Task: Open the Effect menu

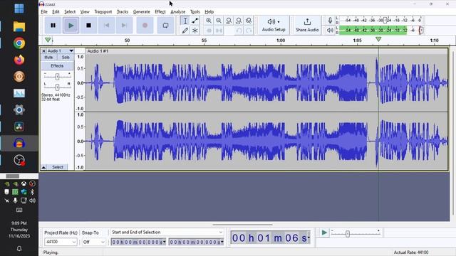Action: [160, 11]
